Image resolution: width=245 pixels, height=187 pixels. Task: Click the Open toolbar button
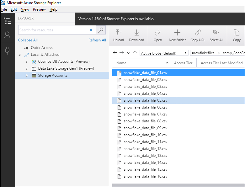coord(158,36)
